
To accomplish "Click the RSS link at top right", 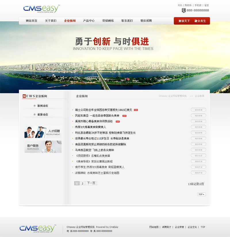I will (180, 5).
